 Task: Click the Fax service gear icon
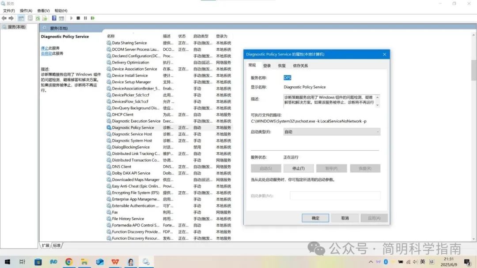coord(109,212)
